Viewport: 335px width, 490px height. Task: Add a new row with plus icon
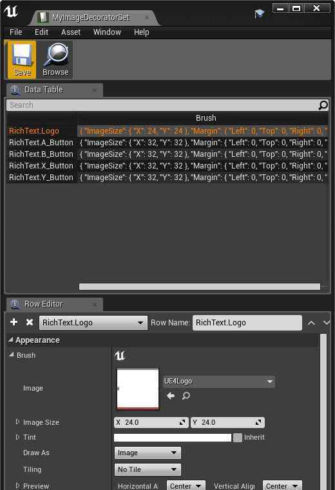click(x=14, y=322)
